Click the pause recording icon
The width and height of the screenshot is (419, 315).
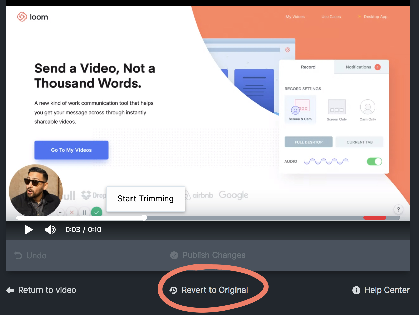84,212
